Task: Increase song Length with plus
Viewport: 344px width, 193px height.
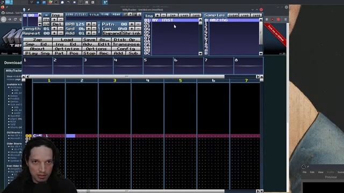Action: coord(54,28)
